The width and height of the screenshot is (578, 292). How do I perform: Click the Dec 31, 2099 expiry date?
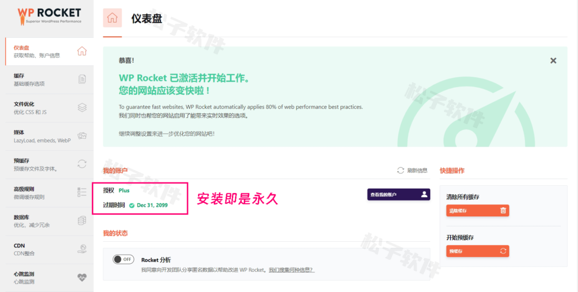click(x=152, y=206)
